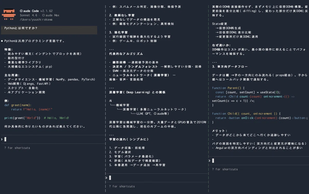
Task: Click the 'Web開発(Django, FastAPI)' line
Action: pos(27,84)
